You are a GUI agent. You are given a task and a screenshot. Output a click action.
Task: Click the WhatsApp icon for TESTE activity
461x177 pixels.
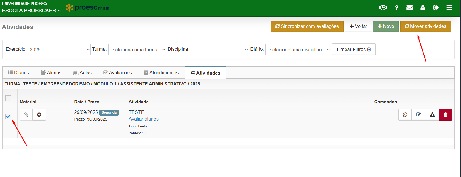(405, 115)
